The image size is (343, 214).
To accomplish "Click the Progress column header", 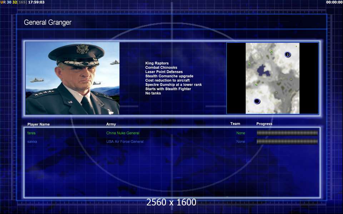I will [x=264, y=124].
